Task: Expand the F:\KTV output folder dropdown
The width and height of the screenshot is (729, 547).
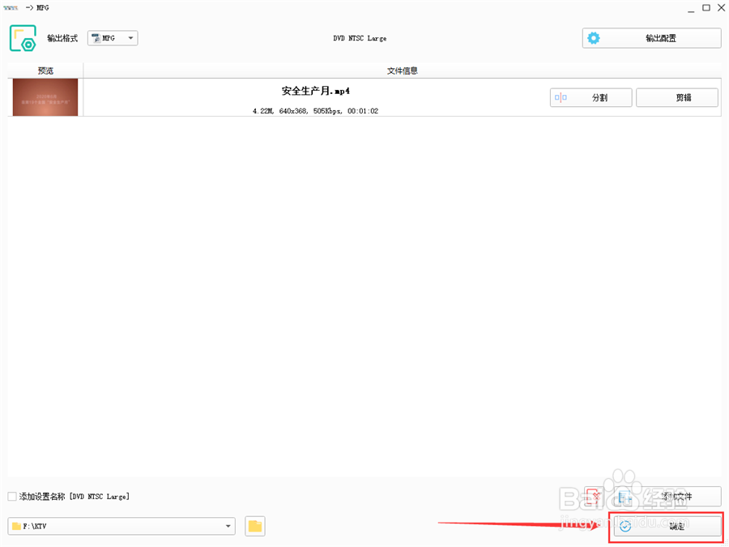Action: pyautogui.click(x=122, y=526)
